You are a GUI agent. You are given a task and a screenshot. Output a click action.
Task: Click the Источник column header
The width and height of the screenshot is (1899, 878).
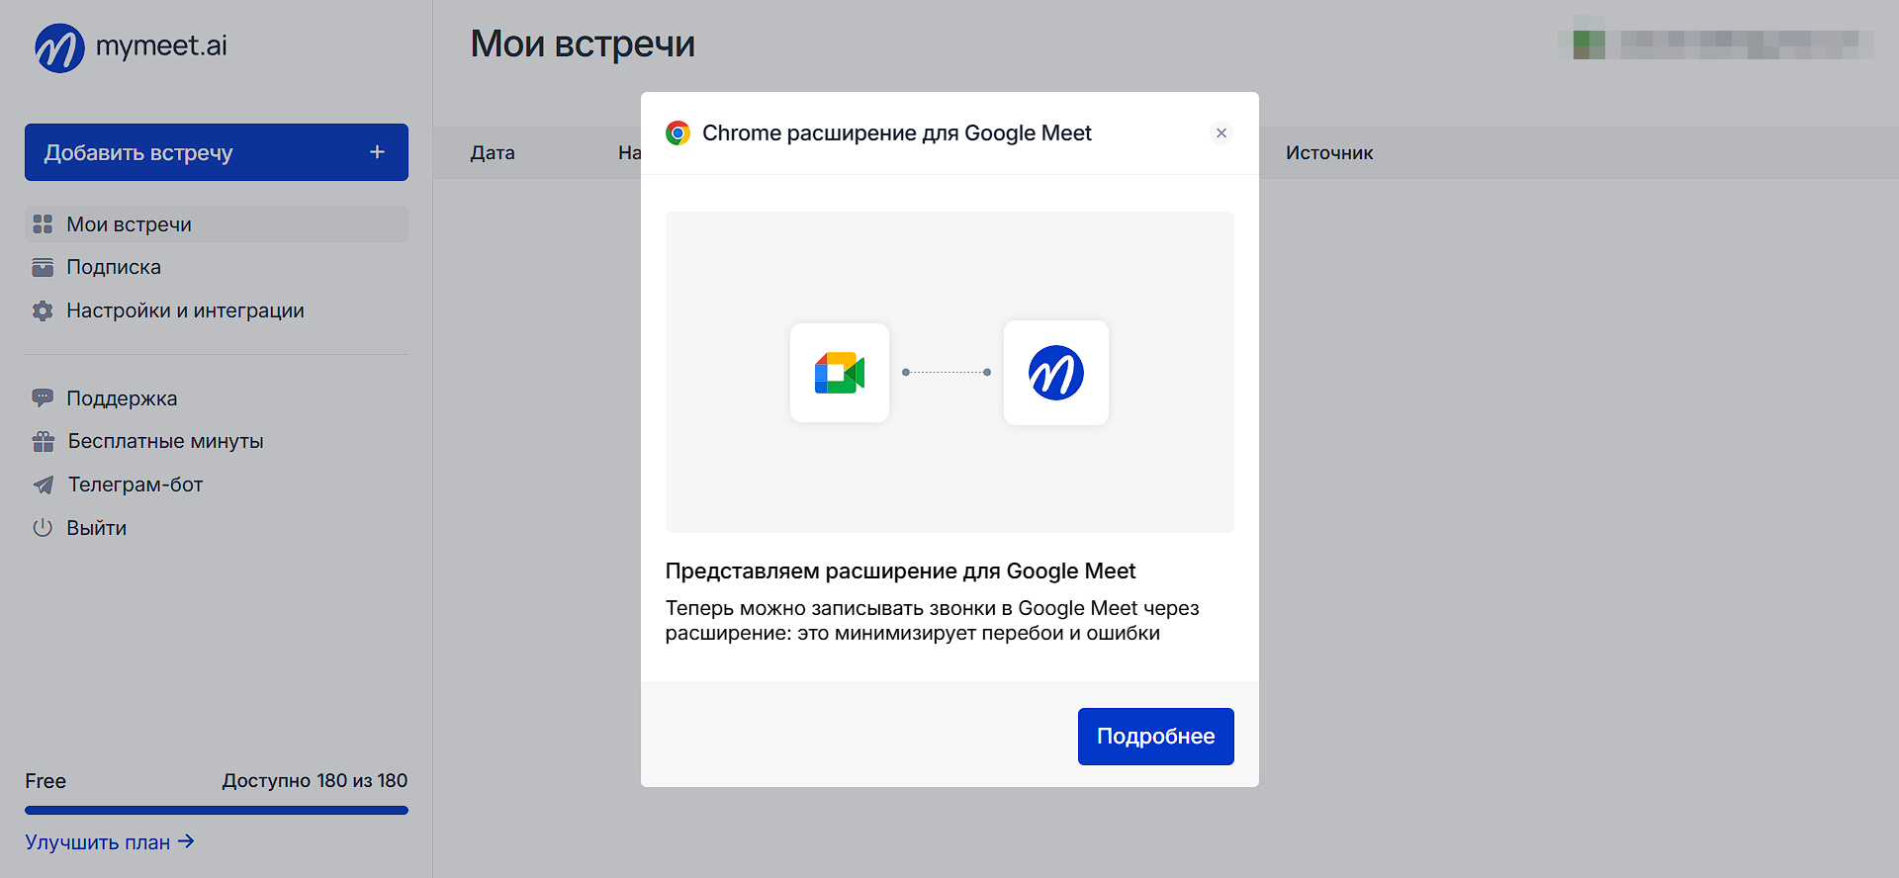click(x=1329, y=153)
